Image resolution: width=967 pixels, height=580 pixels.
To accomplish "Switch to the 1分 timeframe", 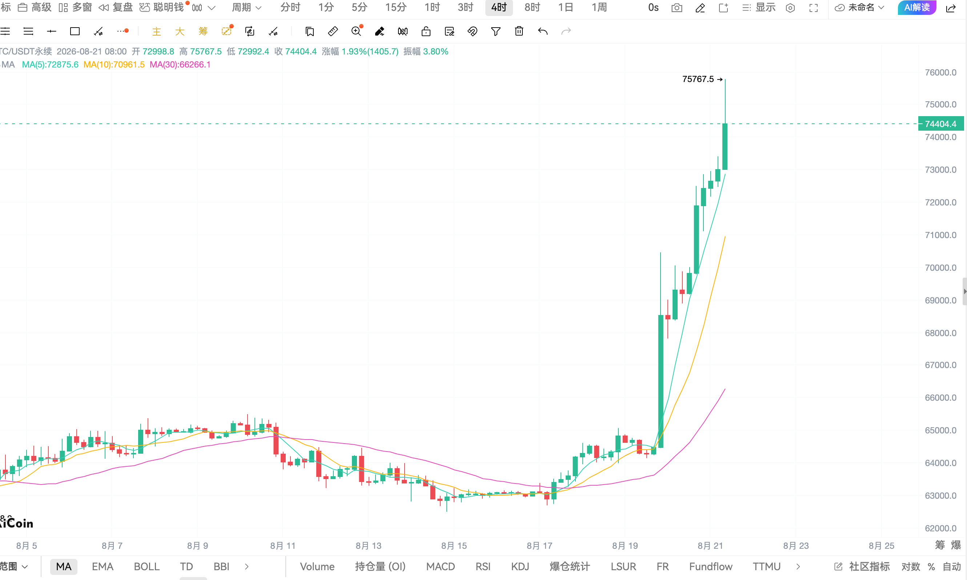I will coord(326,8).
